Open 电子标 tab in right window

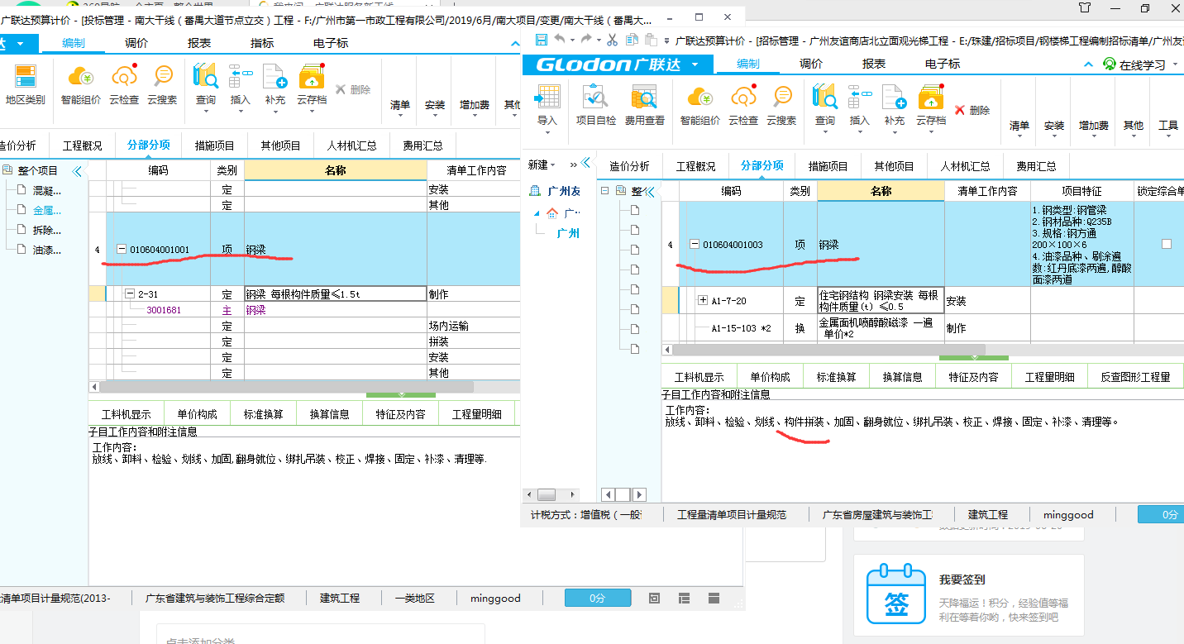pos(943,64)
